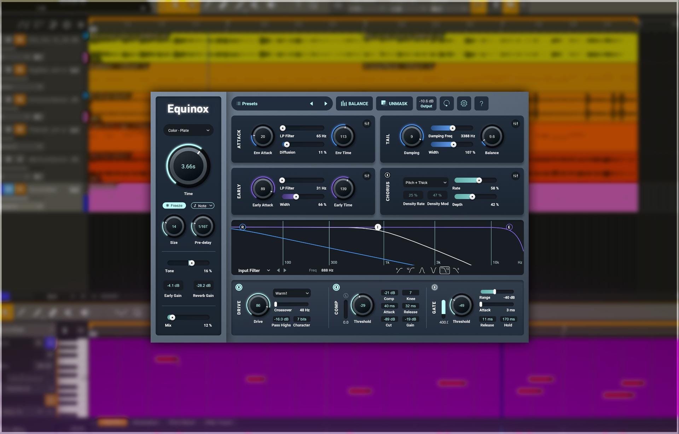679x434 pixels.
Task: Click the Gate Range slider handle
Action: click(x=495, y=291)
